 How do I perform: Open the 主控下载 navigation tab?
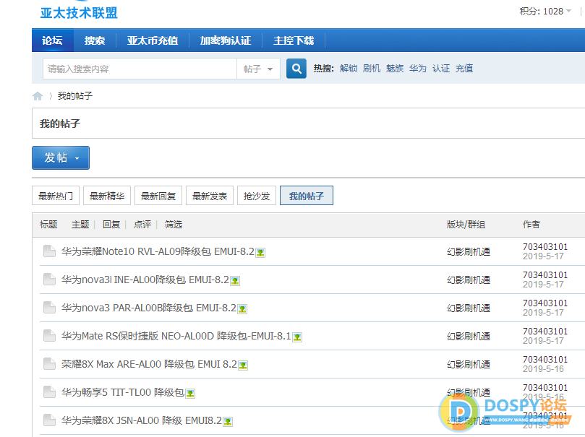(x=294, y=40)
